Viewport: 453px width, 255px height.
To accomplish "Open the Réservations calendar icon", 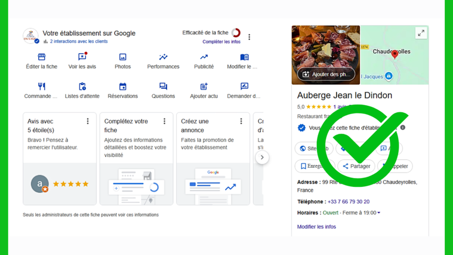I will (123, 86).
